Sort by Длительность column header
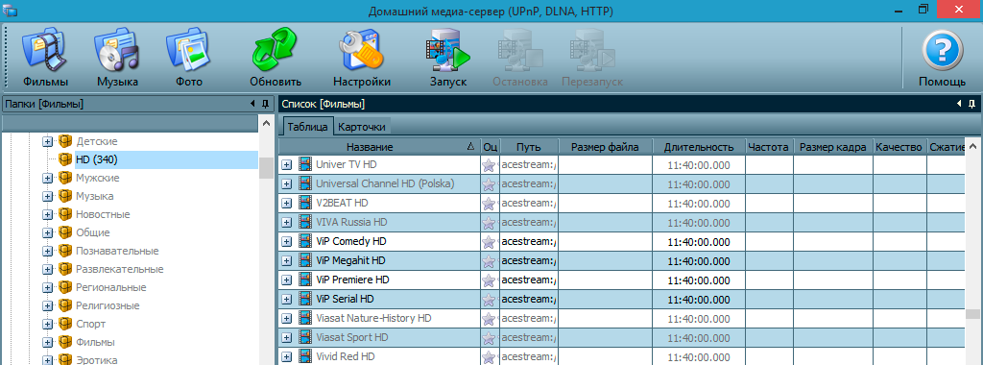Image resolution: width=983 pixels, height=365 pixels. [699, 147]
